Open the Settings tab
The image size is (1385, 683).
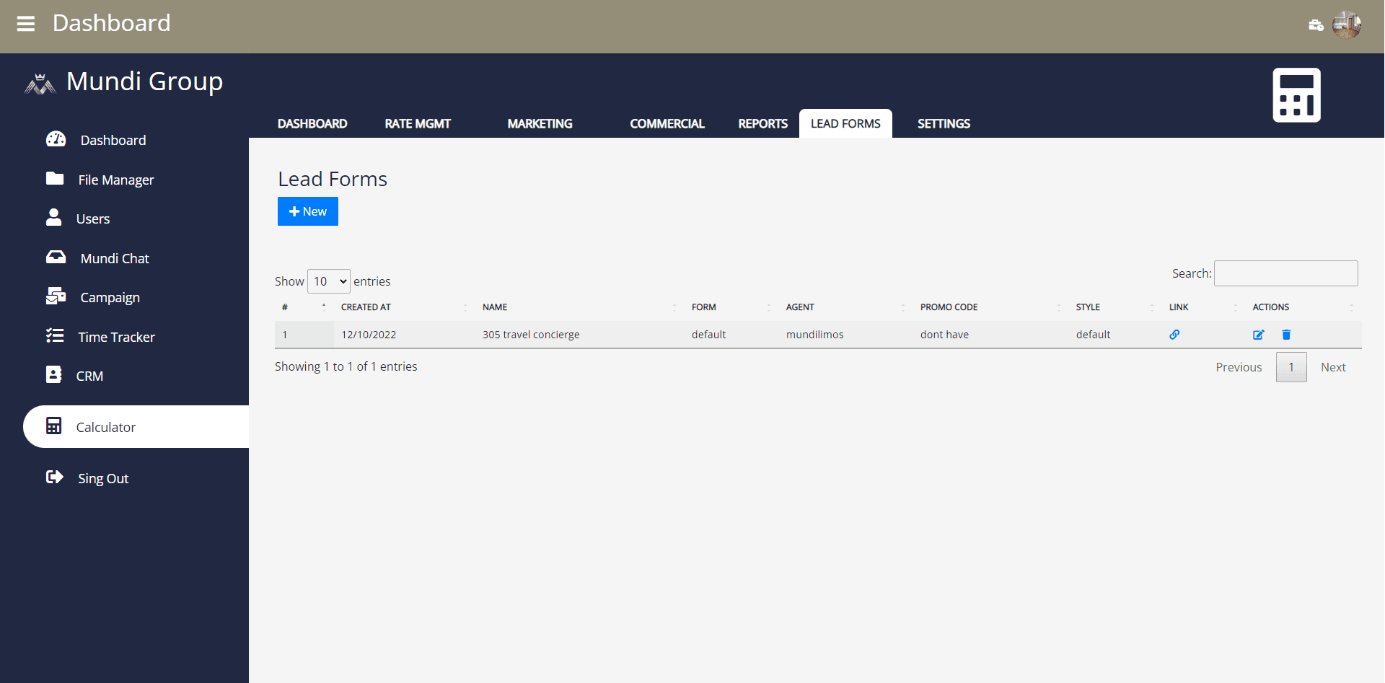pyautogui.click(x=944, y=124)
